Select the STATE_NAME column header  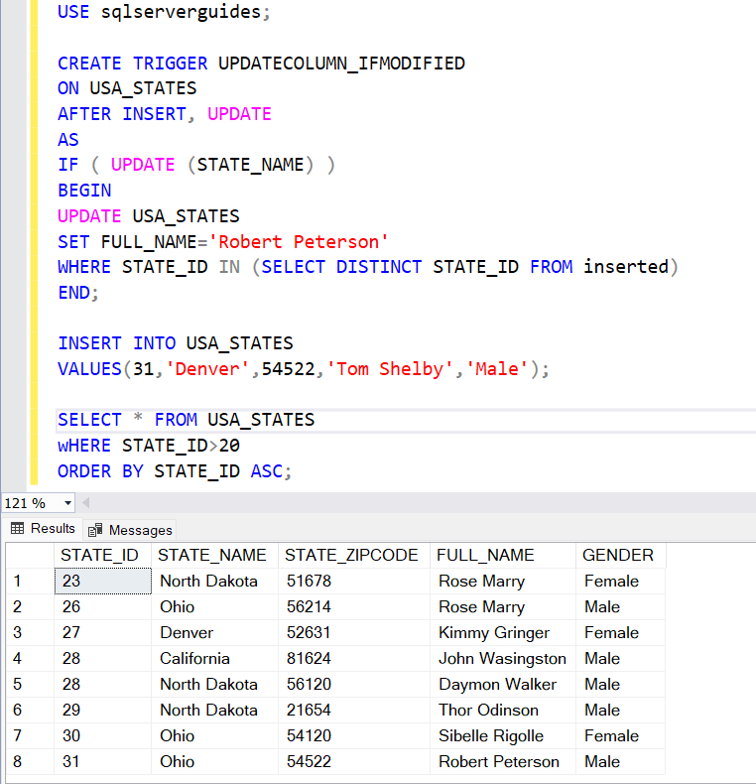coord(214,555)
